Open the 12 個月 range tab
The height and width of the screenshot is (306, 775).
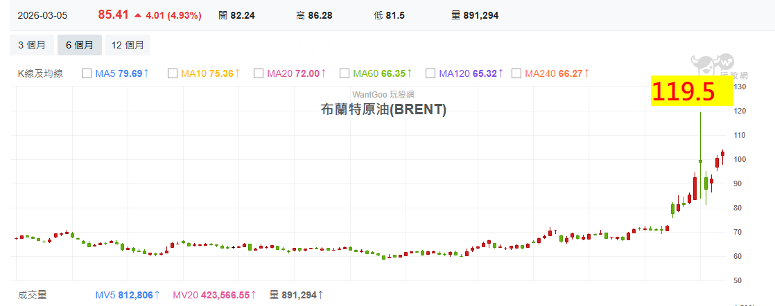[128, 45]
